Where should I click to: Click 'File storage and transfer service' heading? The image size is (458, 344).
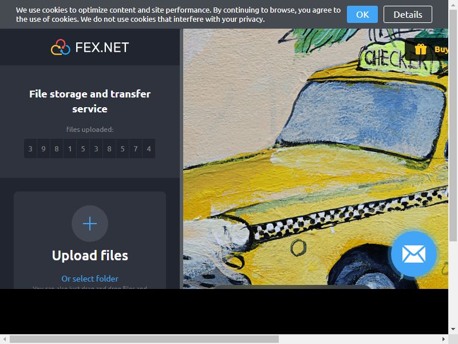coord(90,101)
